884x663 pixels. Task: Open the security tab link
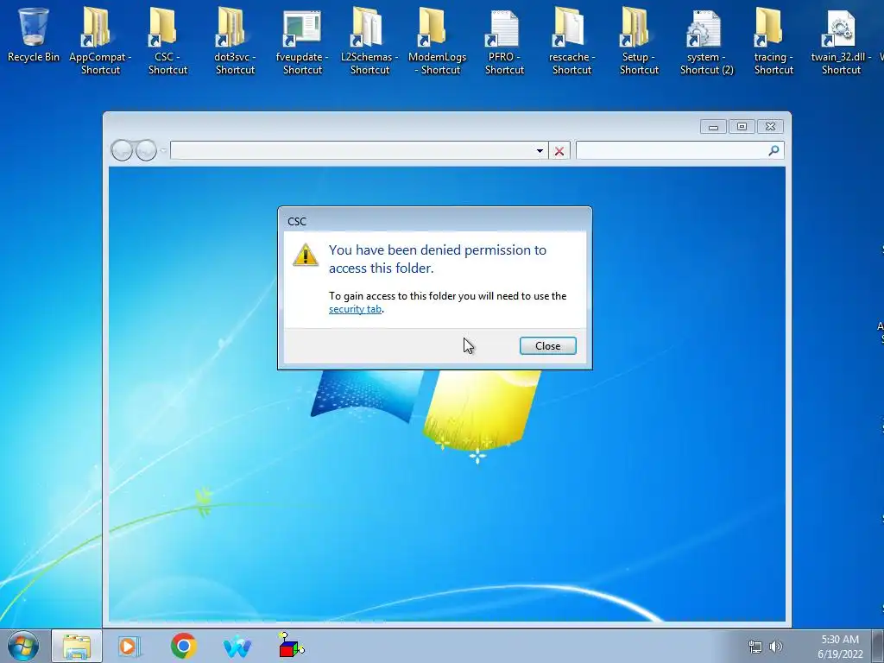pyautogui.click(x=355, y=309)
